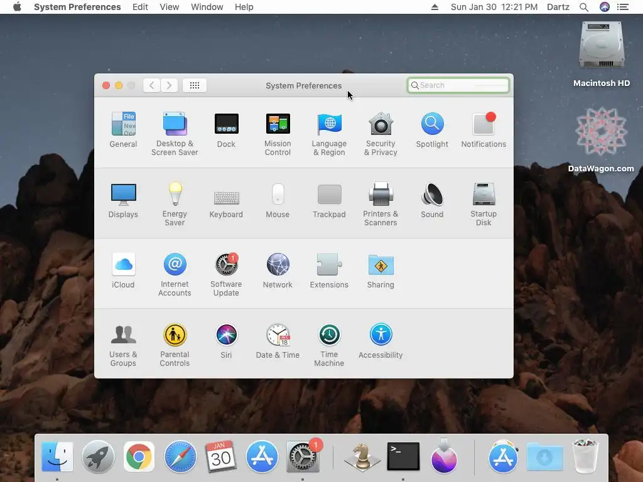Click the date and time in menu bar
Screen dimensions: 643x482
click(x=494, y=7)
